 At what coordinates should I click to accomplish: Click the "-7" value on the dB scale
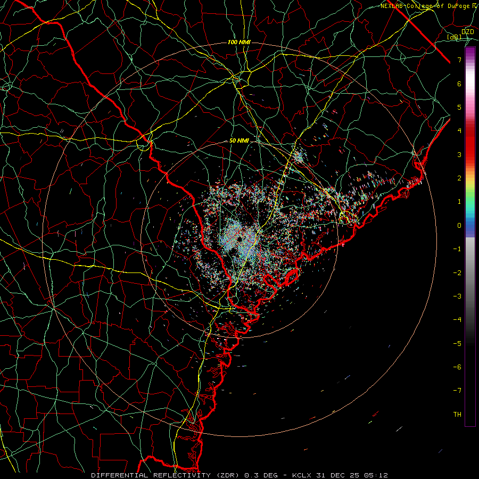457,391
